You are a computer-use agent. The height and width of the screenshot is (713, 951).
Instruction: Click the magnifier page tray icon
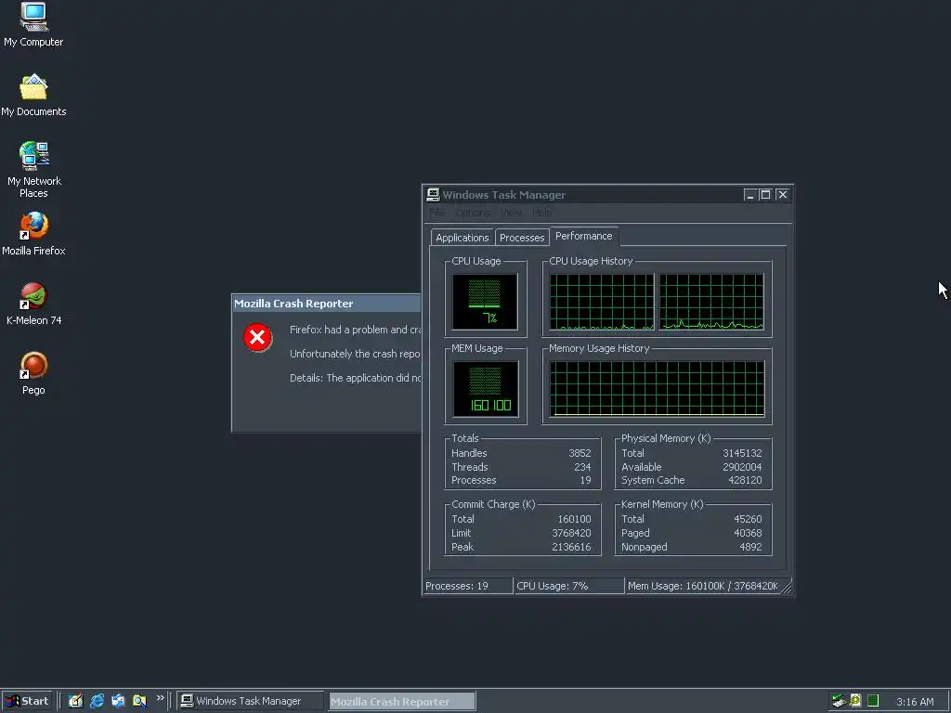pyautogui.click(x=855, y=701)
